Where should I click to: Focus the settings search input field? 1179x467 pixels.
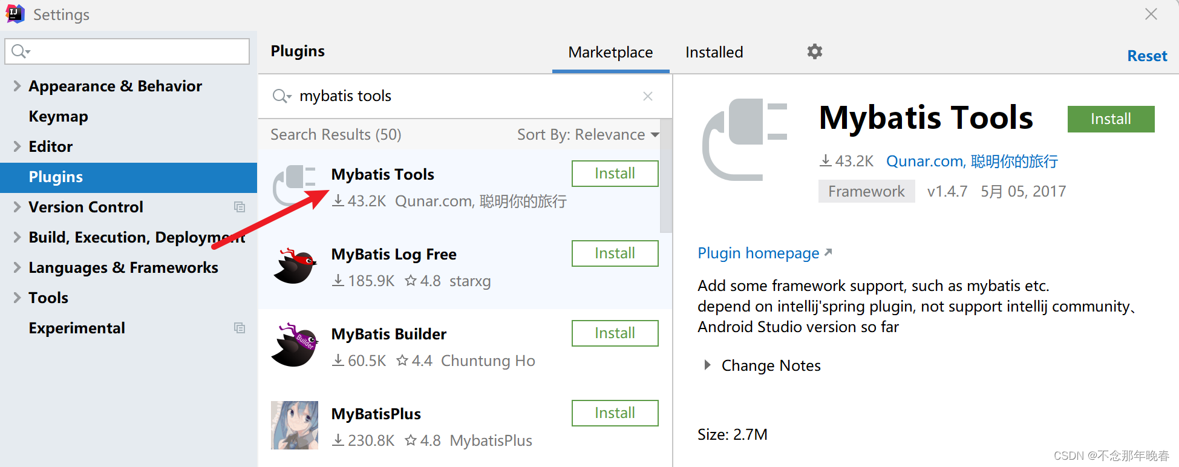click(x=127, y=51)
